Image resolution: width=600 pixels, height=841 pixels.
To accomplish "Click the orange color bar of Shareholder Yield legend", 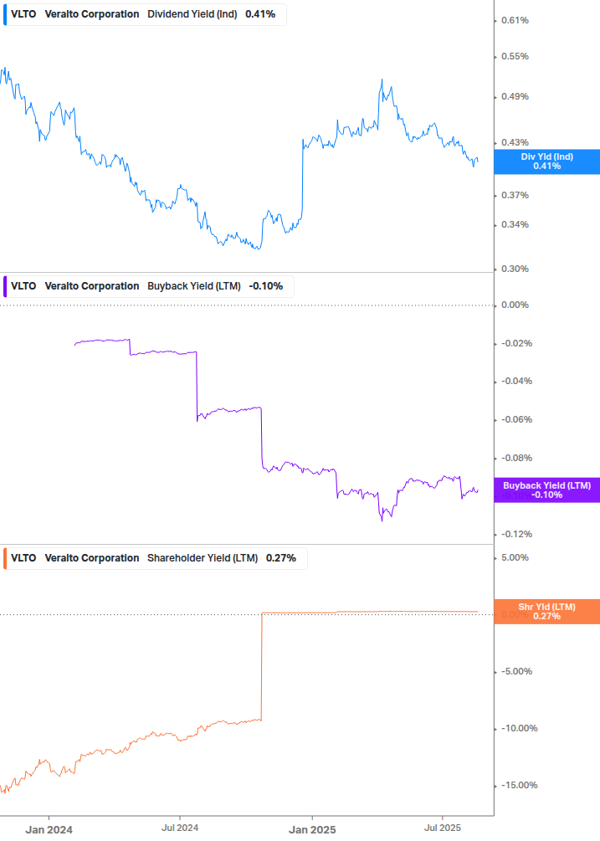I will 5,558.
